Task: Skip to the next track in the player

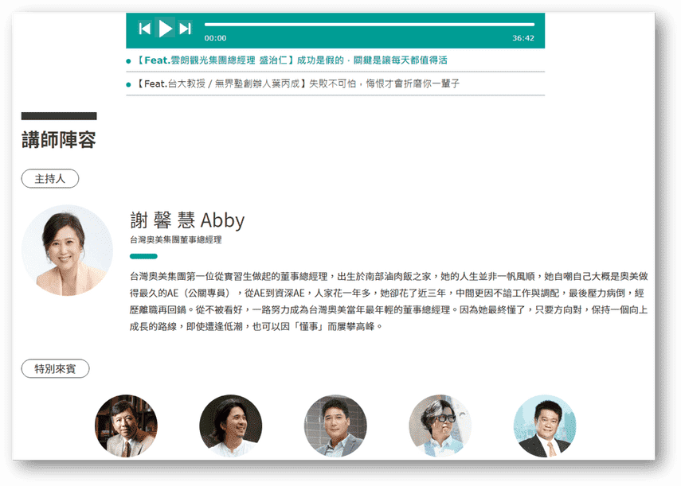Action: click(186, 28)
